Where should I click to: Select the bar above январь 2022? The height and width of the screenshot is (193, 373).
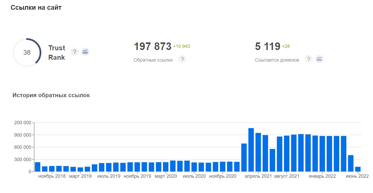[322, 154]
